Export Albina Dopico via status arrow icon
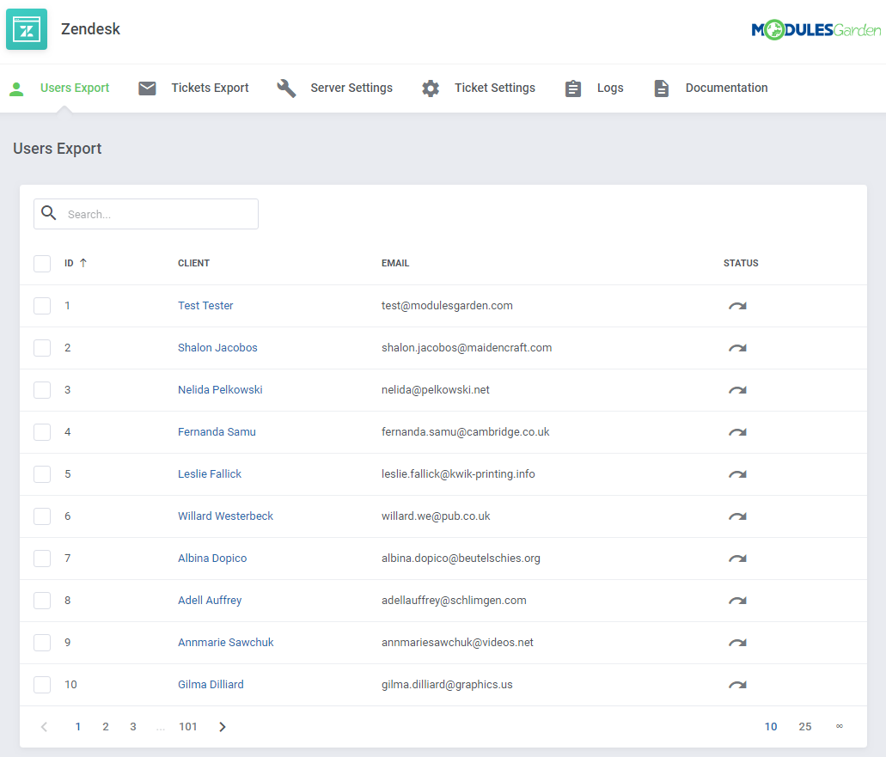This screenshot has width=886, height=757. pos(737,559)
